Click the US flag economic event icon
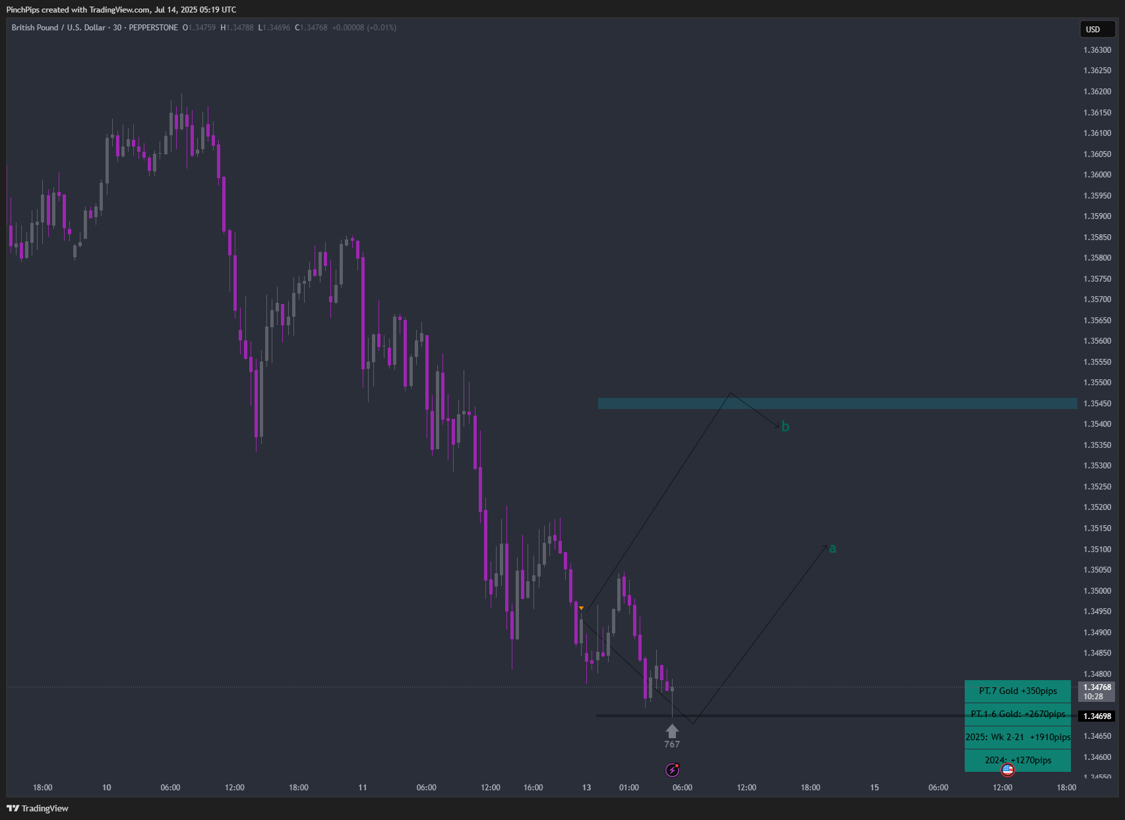 pyautogui.click(x=1008, y=770)
